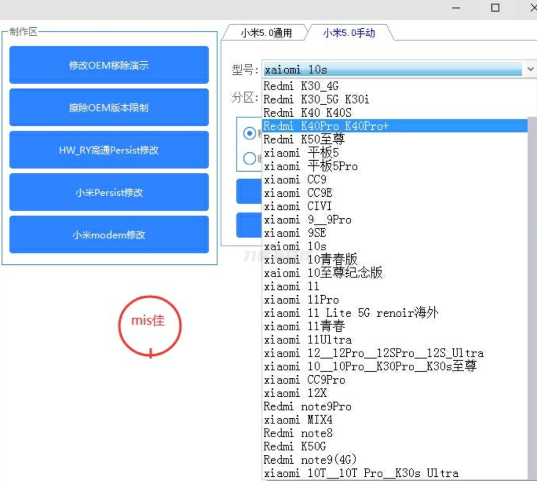Choose xiaomi 9SE
This screenshot has width=537, height=481.
tap(395, 233)
